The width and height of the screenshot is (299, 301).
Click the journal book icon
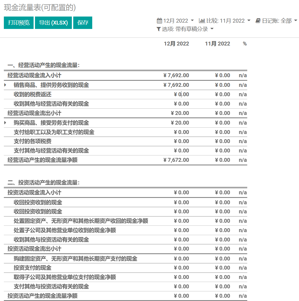coord(258,21)
